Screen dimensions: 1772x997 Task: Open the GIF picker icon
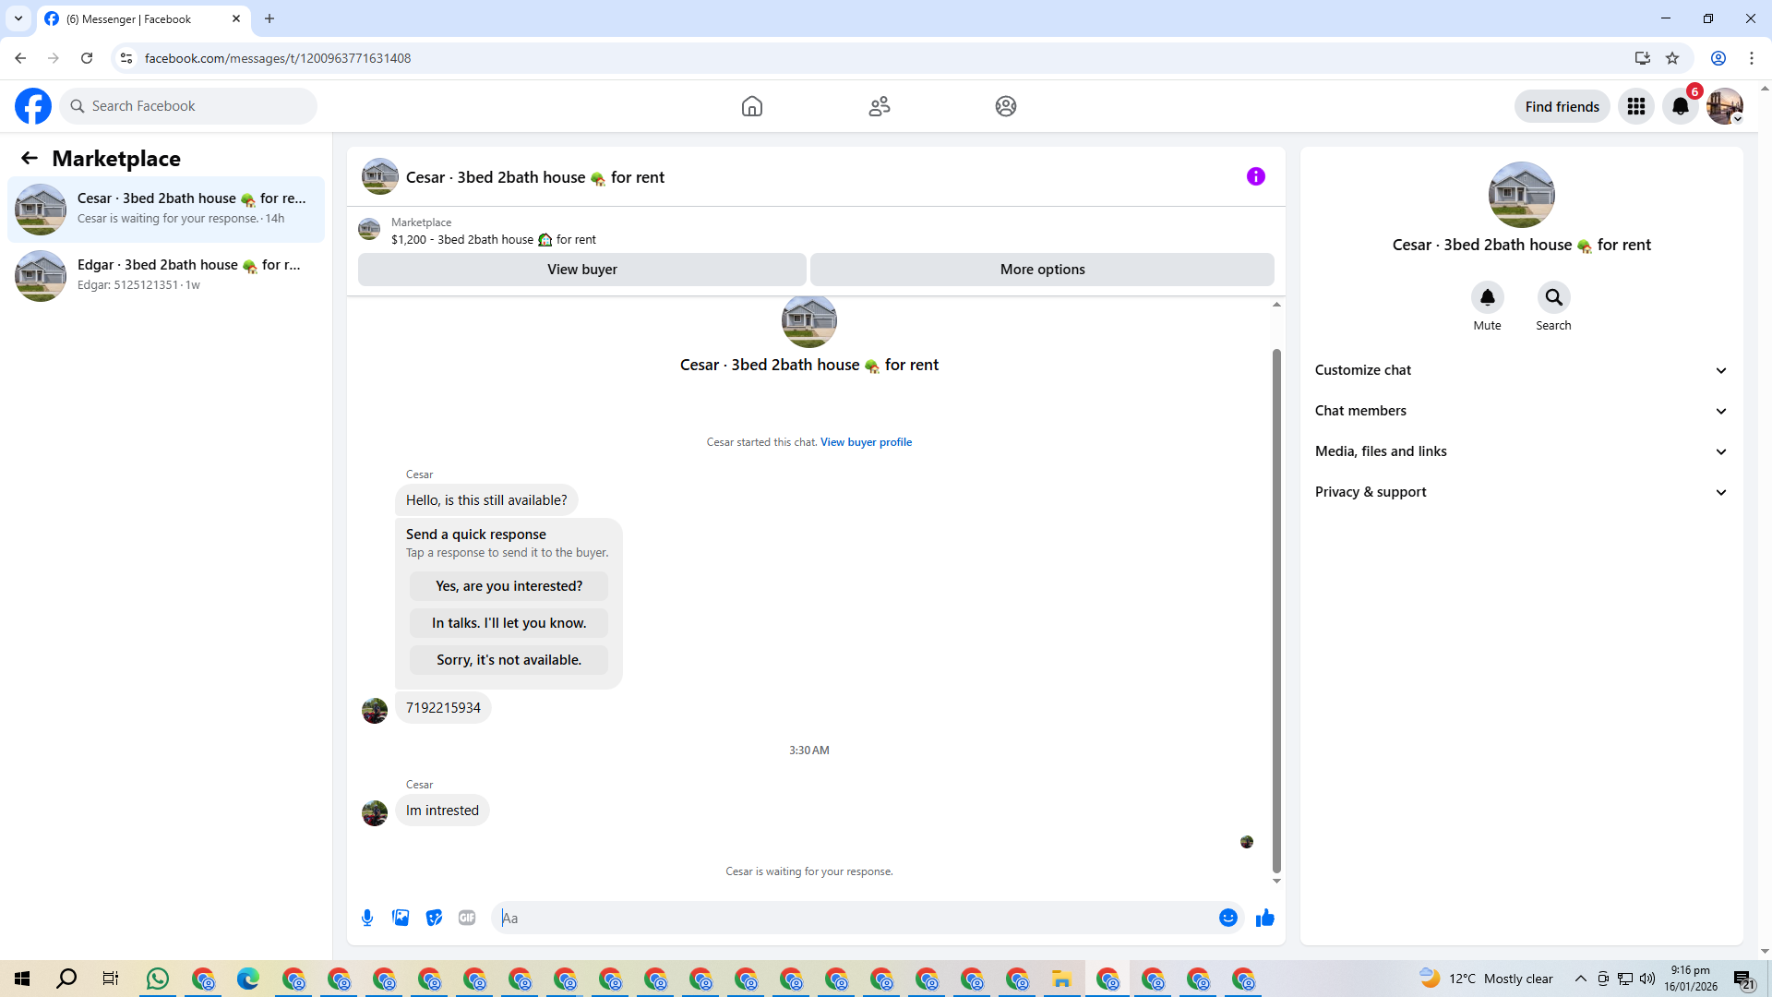pos(467,918)
